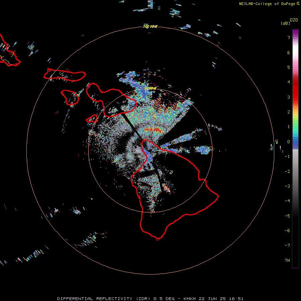Click the 0 value on colorbar
Image resolution: width=301 pixels, height=301 pixels.
(x=289, y=142)
